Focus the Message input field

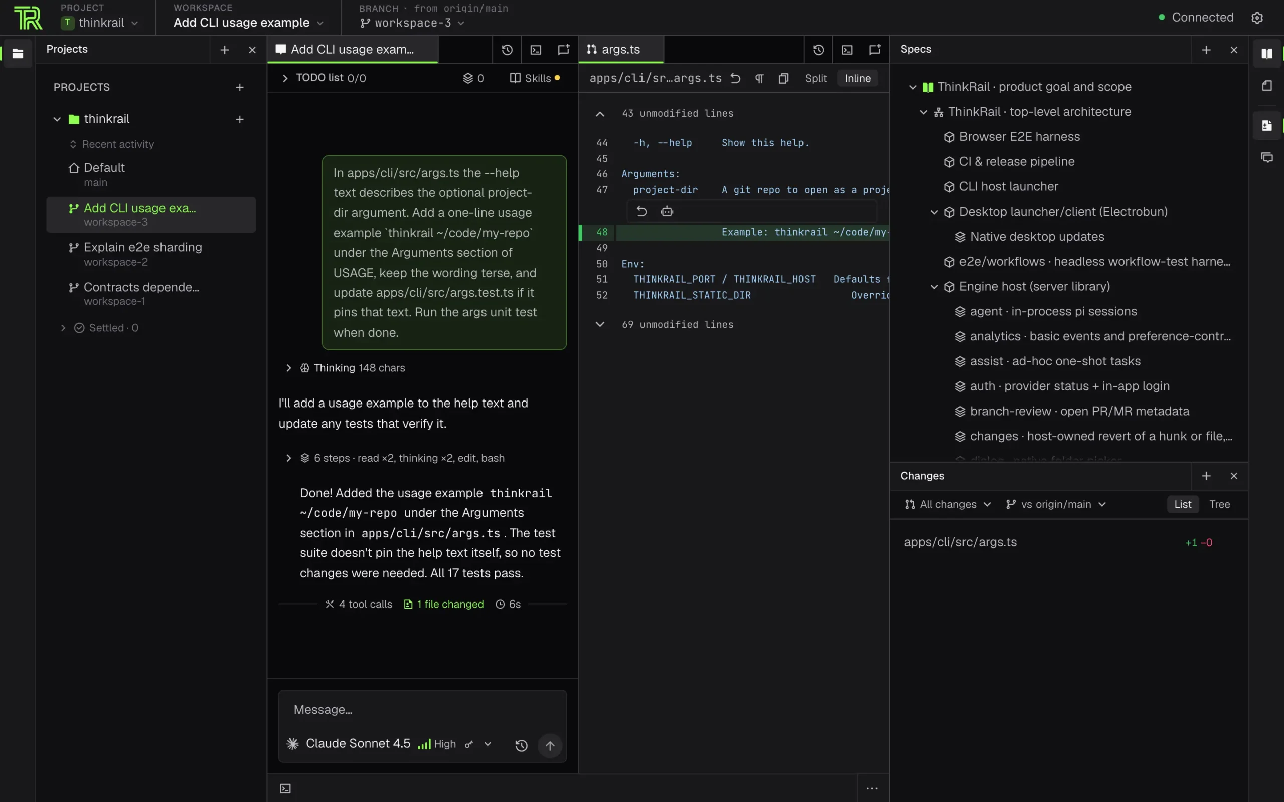tap(422, 710)
